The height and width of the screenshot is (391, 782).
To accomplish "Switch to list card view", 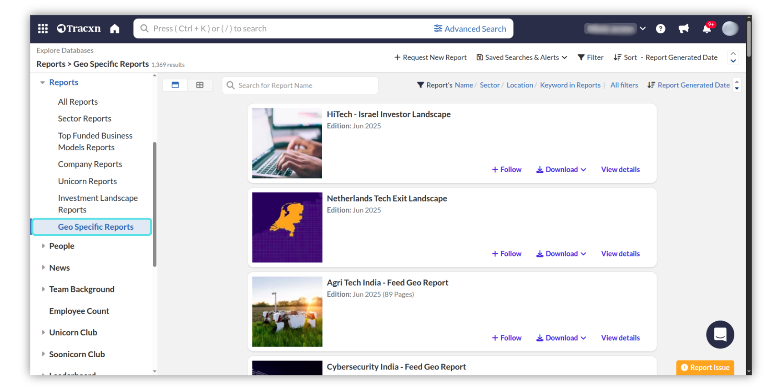I will click(x=175, y=85).
